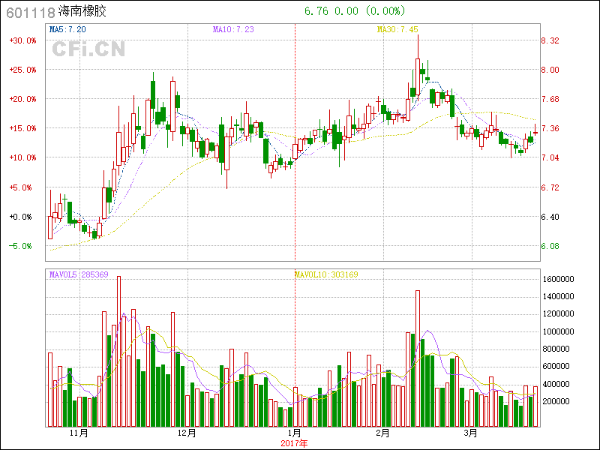The image size is (600, 450).
Task: Click the CFi.CN watermark logo
Action: pyautogui.click(x=88, y=49)
